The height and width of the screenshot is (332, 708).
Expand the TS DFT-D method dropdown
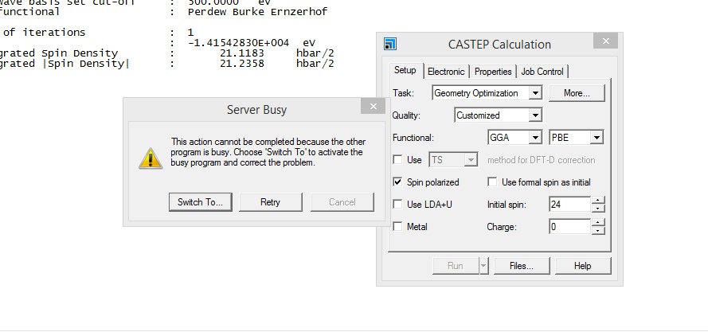[x=471, y=159]
